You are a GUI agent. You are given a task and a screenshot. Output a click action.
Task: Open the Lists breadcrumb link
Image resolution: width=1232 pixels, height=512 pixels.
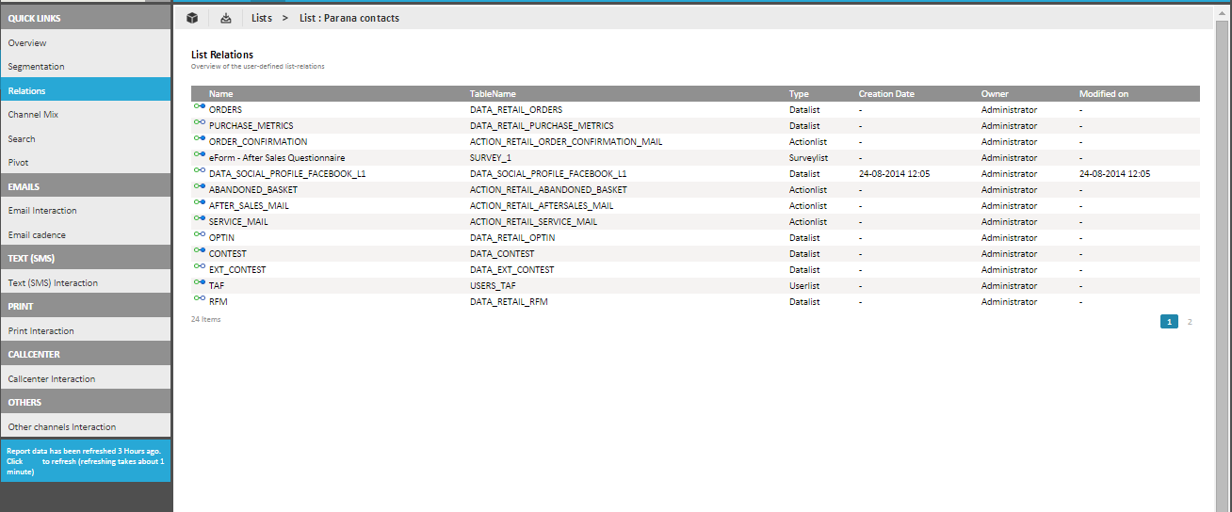point(262,18)
